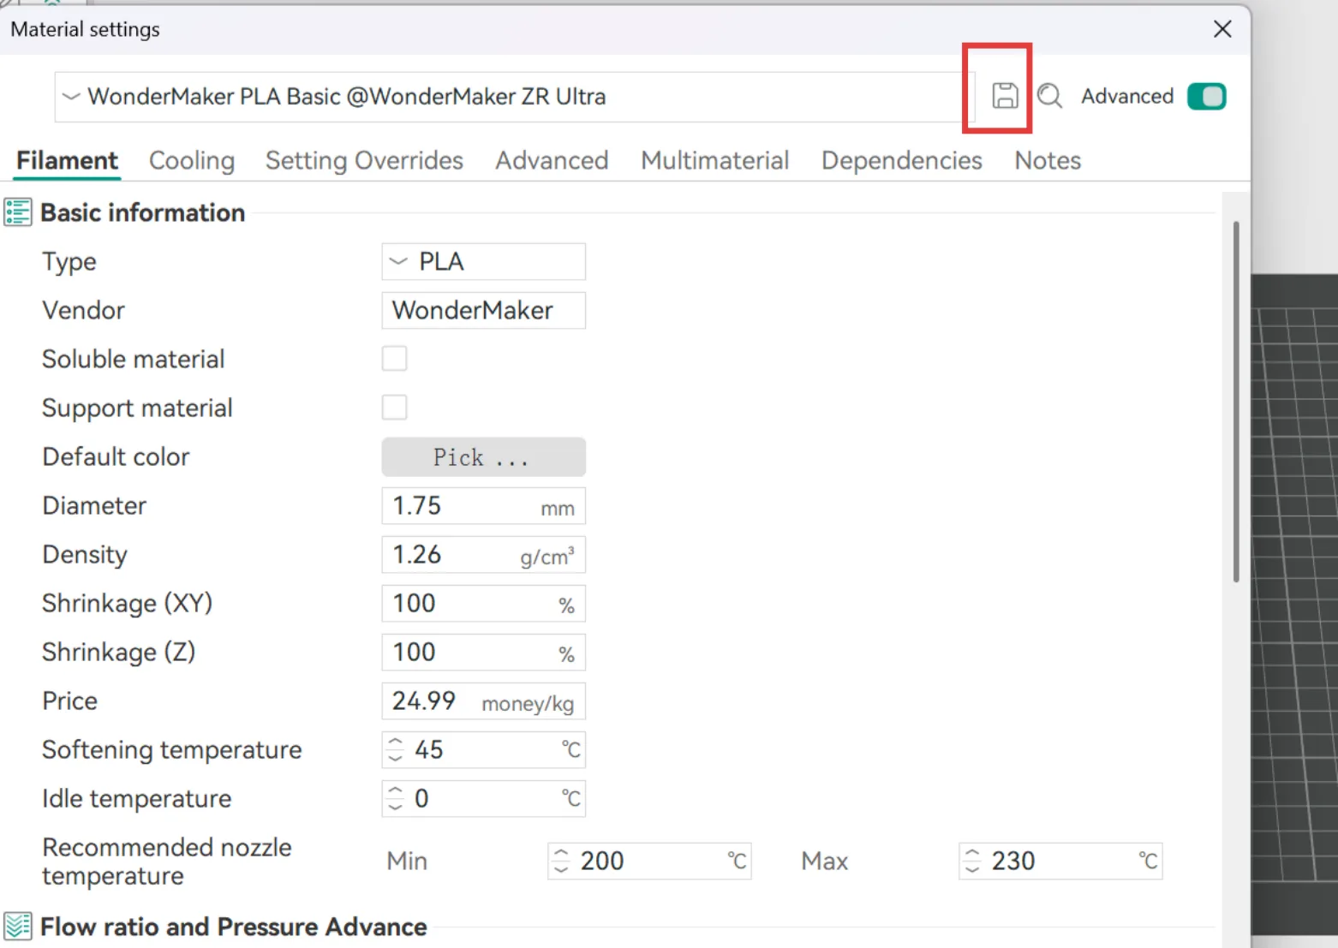
Task: Click the settings panel vertical scrollbar
Action: (x=1236, y=402)
